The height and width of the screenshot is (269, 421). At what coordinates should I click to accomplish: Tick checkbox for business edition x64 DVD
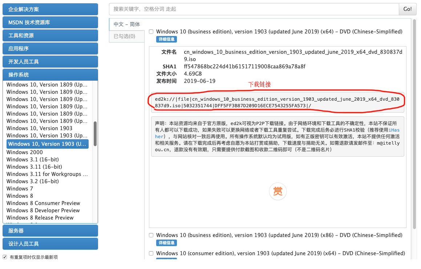pyautogui.click(x=151, y=32)
